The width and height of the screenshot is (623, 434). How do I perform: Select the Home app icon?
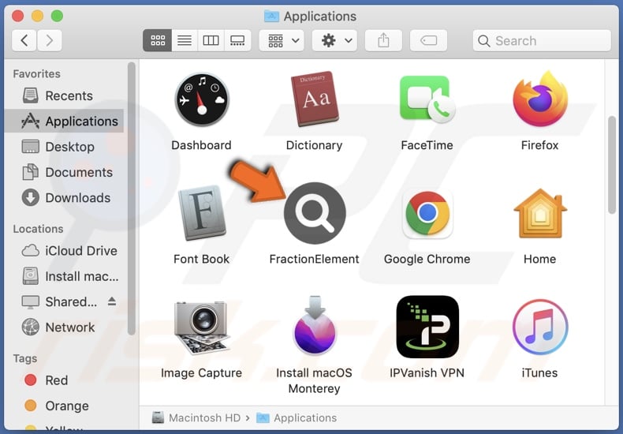(540, 213)
